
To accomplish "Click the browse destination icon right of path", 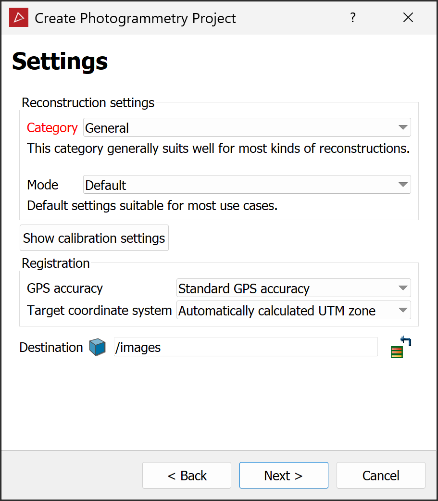I will (401, 348).
